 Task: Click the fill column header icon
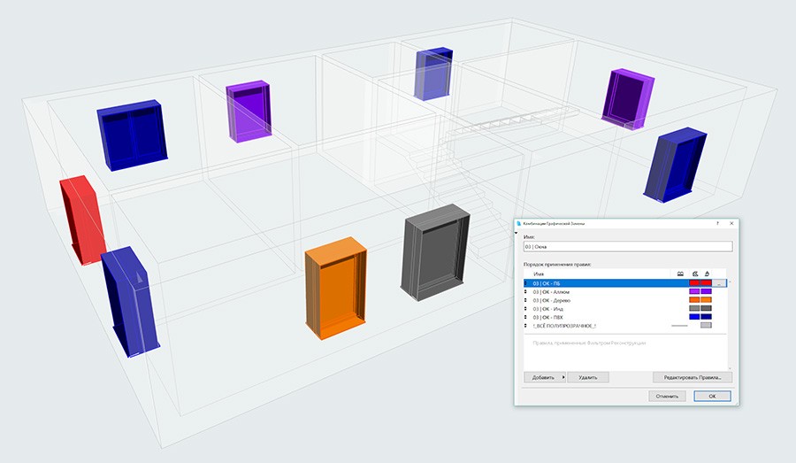click(x=694, y=274)
